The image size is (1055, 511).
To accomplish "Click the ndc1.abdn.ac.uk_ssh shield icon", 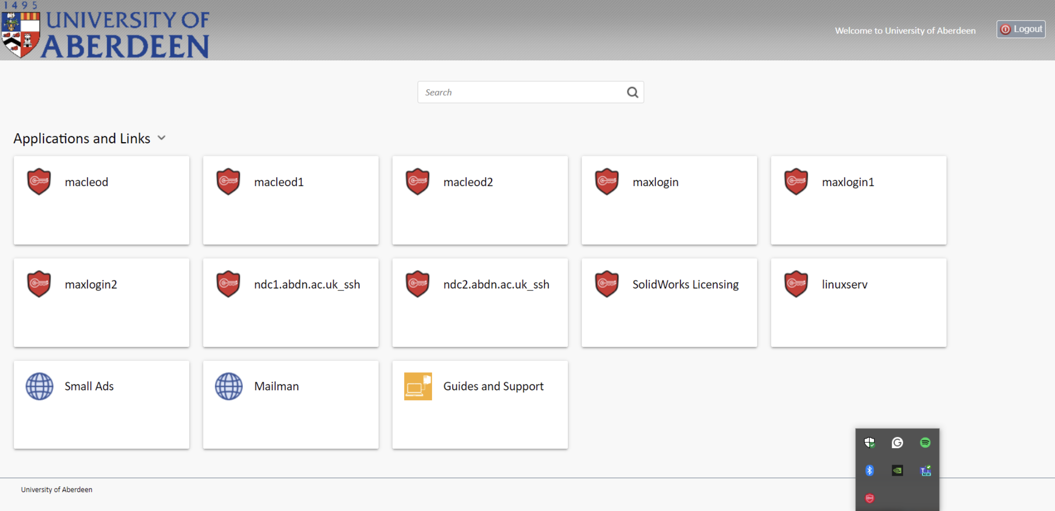I will 228,284.
